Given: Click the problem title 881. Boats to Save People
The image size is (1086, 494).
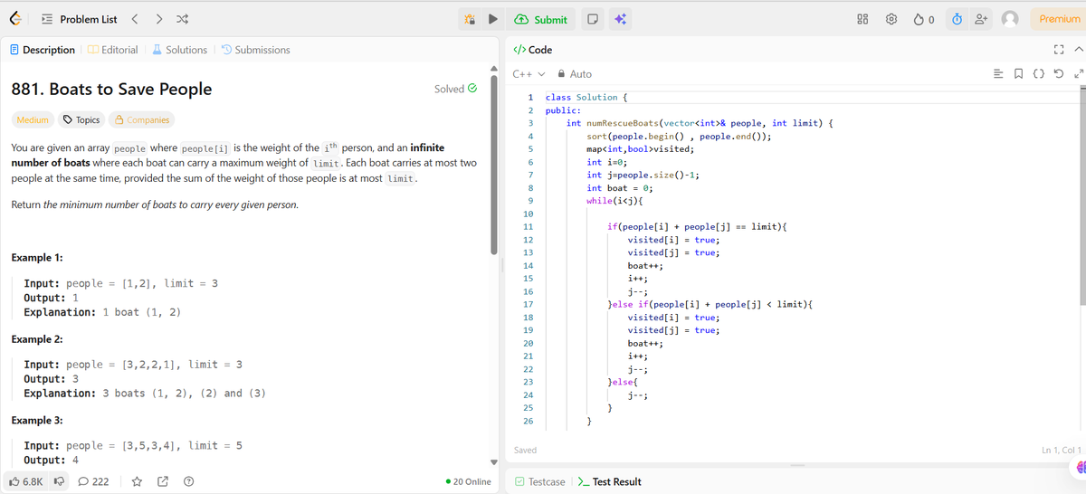Looking at the screenshot, I should (x=111, y=89).
